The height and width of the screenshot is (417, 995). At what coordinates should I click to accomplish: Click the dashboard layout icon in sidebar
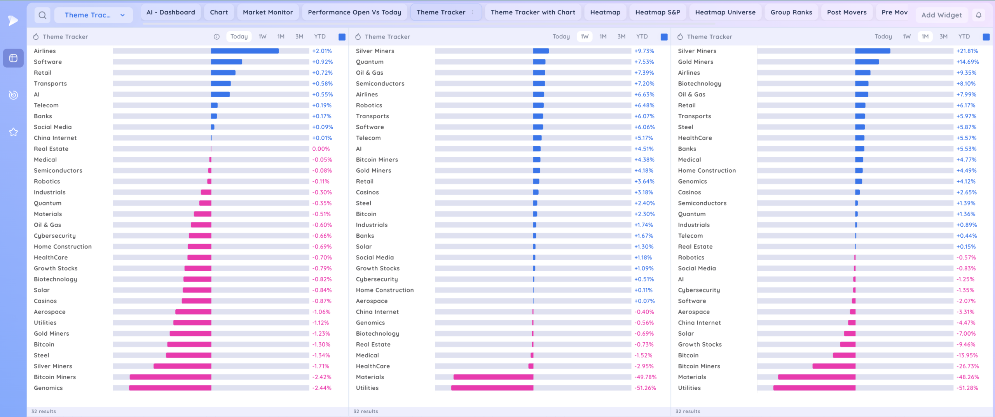point(13,58)
